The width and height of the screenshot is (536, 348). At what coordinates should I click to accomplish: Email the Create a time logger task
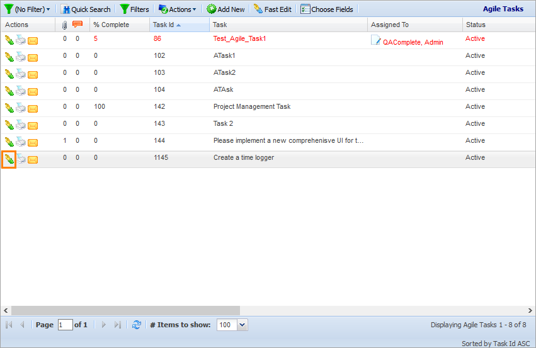(x=33, y=160)
